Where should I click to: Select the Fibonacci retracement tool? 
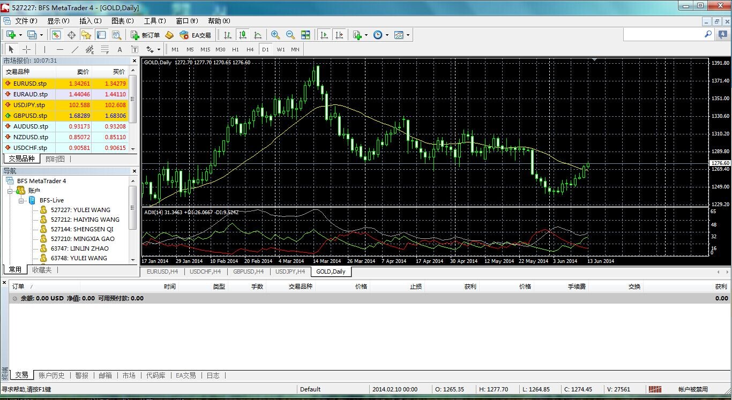[104, 49]
